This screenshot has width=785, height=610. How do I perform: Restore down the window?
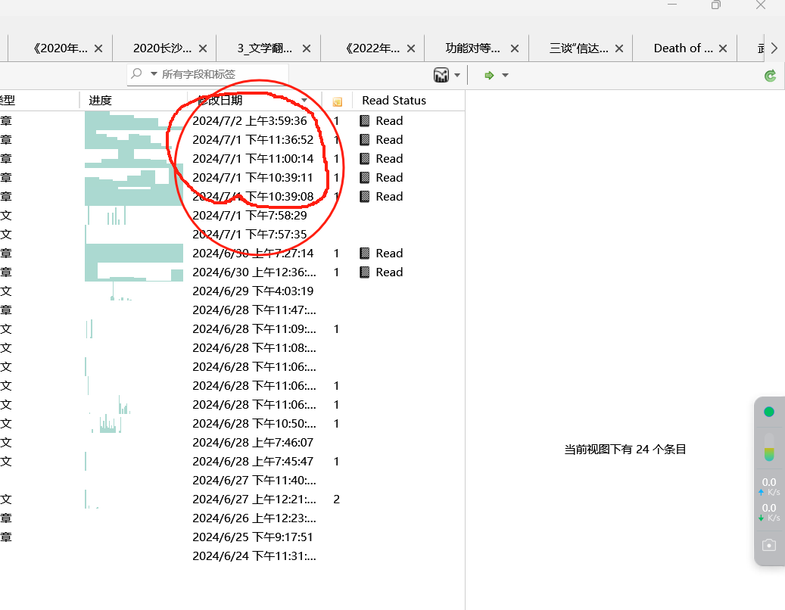[716, 5]
